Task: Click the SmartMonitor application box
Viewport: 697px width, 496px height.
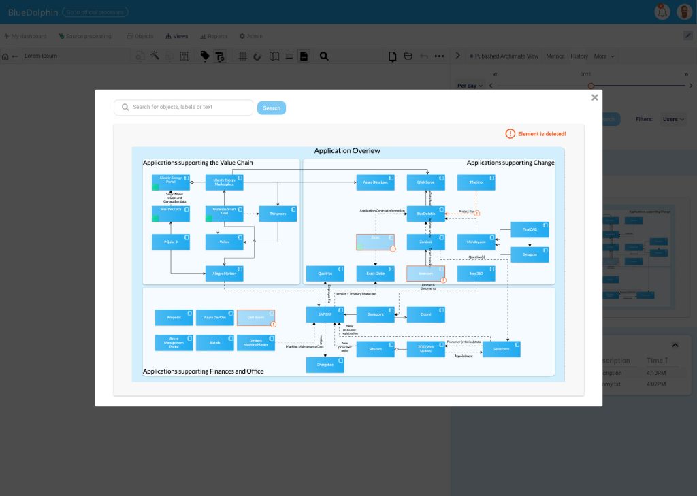Action: 171,214
